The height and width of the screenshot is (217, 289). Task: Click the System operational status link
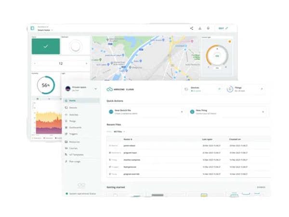click(x=82, y=193)
